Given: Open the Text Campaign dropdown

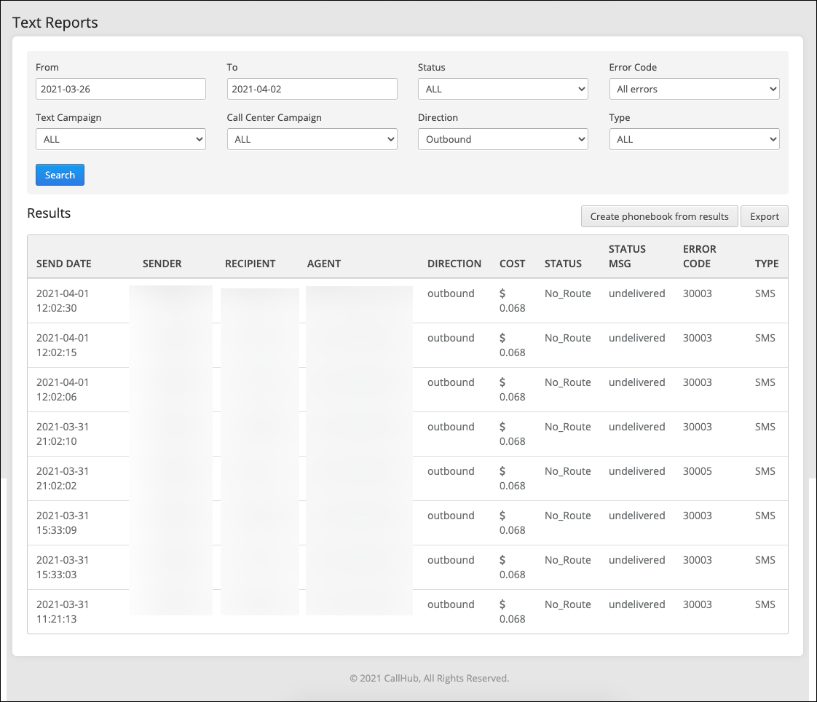Looking at the screenshot, I should [120, 139].
